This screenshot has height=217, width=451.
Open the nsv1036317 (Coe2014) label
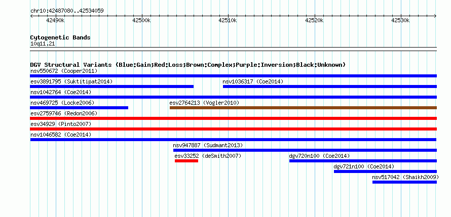253,81
